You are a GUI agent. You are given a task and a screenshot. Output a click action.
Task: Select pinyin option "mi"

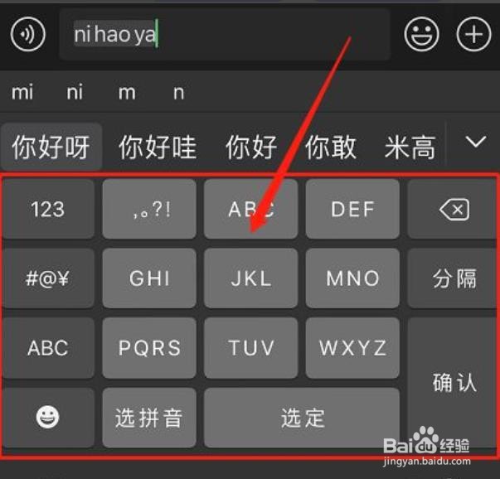click(x=22, y=93)
